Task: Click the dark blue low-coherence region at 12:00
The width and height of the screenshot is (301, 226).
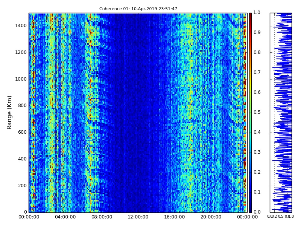Action: point(138,113)
